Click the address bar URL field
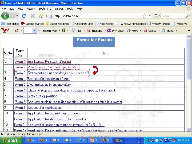192x144 pixels. [x=97, y=16]
